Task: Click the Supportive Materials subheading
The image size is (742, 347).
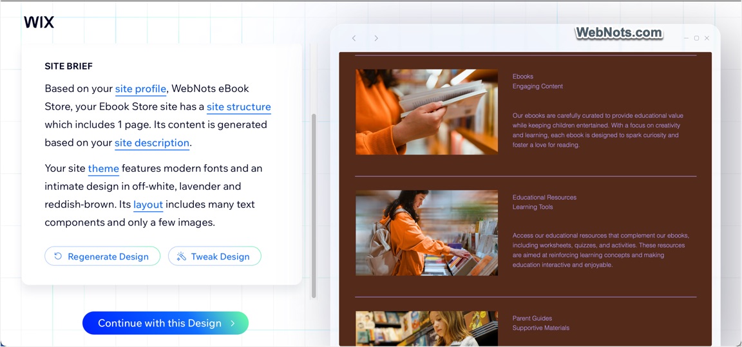Action: click(541, 328)
